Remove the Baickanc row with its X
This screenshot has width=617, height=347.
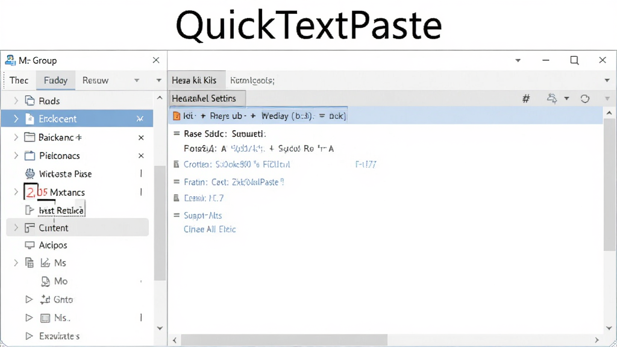tap(141, 138)
